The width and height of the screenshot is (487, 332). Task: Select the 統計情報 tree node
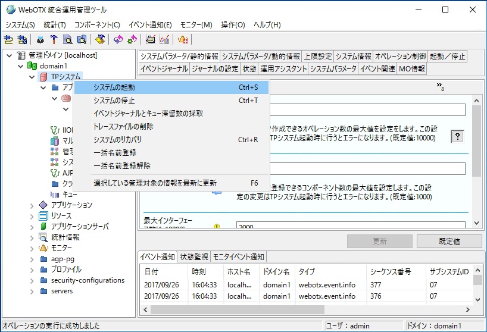pos(65,237)
